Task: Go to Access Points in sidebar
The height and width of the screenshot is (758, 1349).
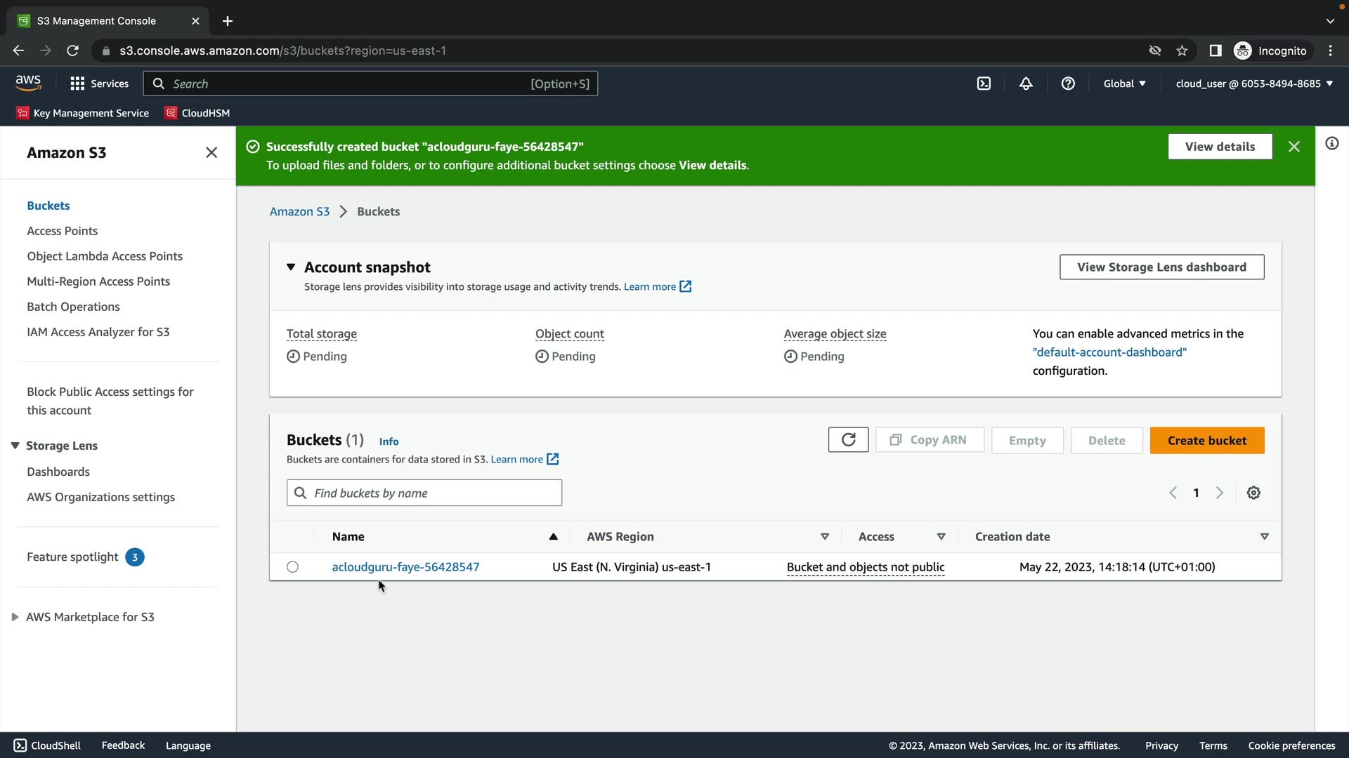Action: [x=62, y=231]
